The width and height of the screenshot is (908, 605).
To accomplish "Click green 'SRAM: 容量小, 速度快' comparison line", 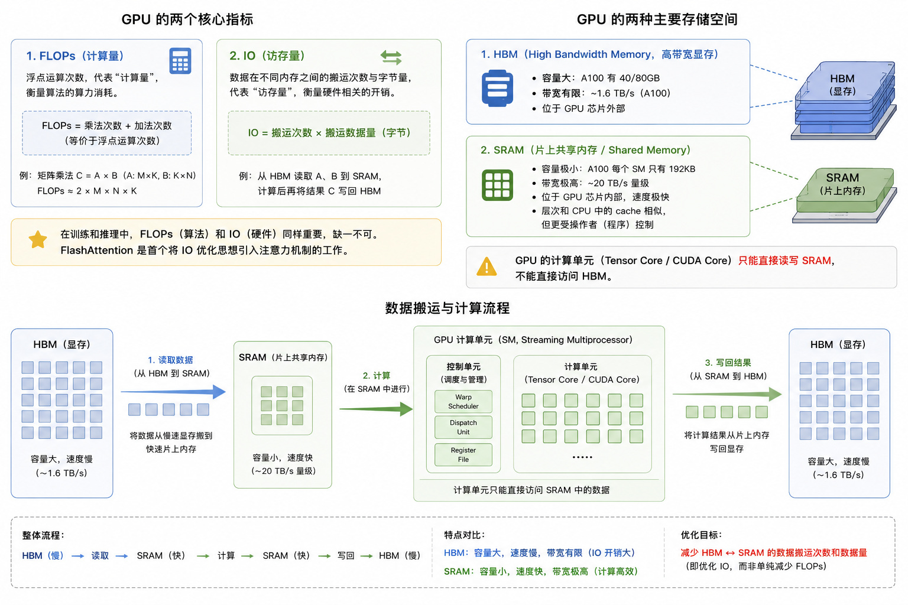I will 541,571.
